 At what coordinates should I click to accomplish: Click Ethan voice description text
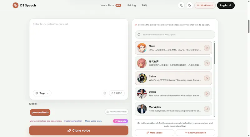[x=175, y=95]
